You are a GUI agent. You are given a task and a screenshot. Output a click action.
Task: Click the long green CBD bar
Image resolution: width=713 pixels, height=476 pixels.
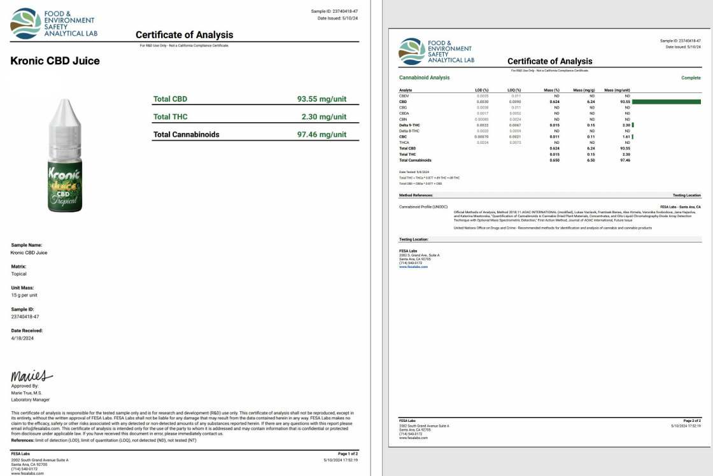click(666, 102)
